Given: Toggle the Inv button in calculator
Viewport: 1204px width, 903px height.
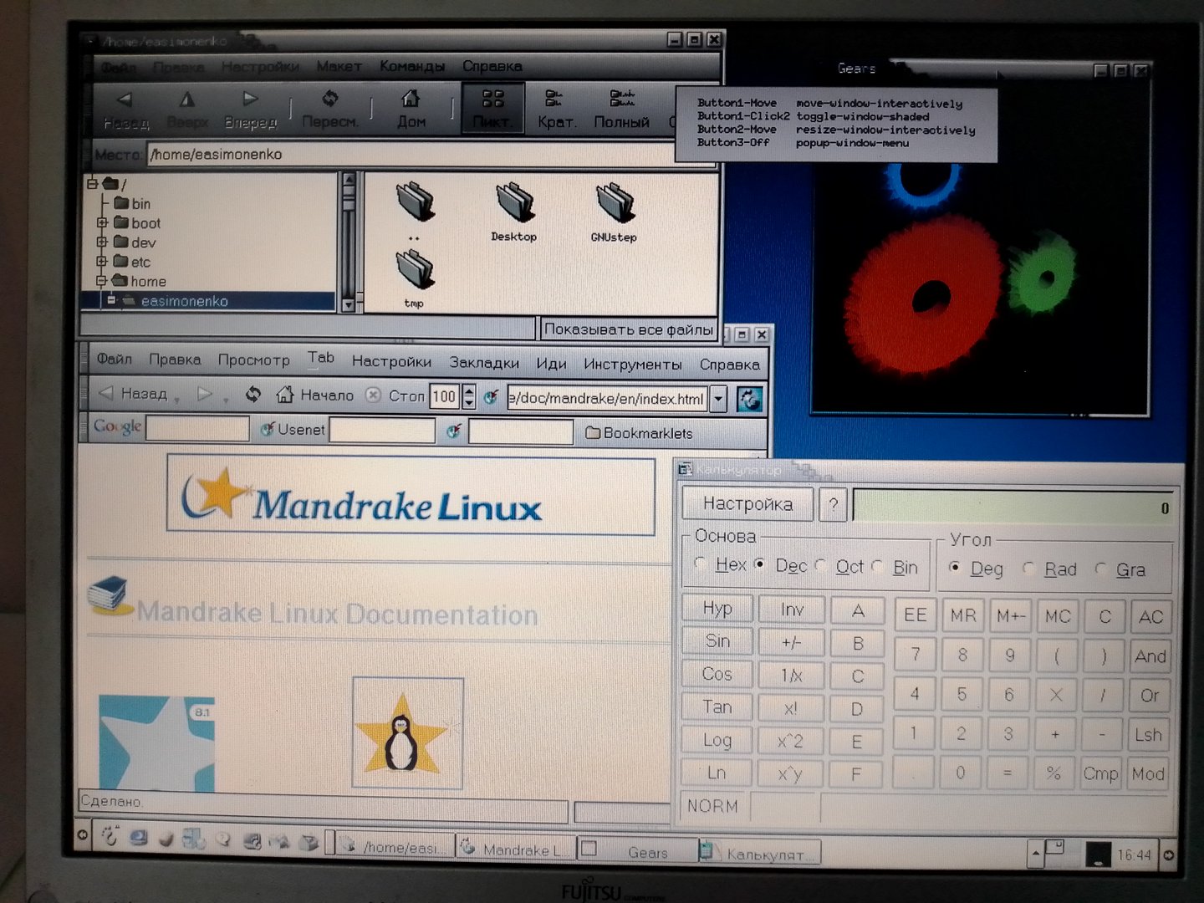Looking at the screenshot, I should 791,610.
